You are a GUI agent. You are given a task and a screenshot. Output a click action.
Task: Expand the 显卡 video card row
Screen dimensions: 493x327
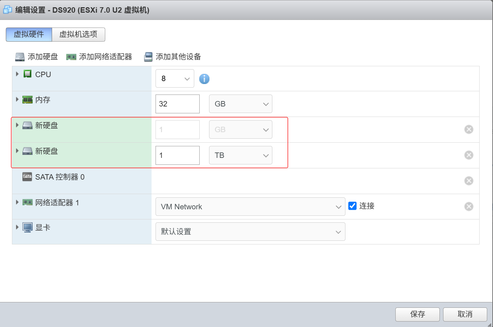pos(17,227)
